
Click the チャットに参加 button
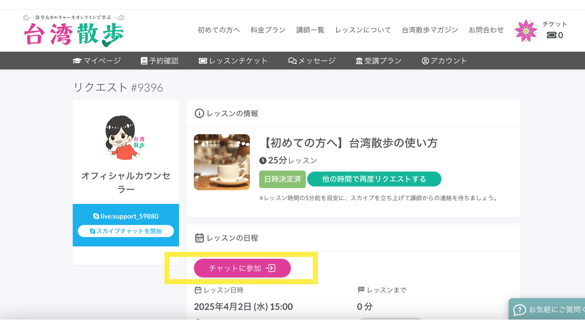click(x=242, y=268)
